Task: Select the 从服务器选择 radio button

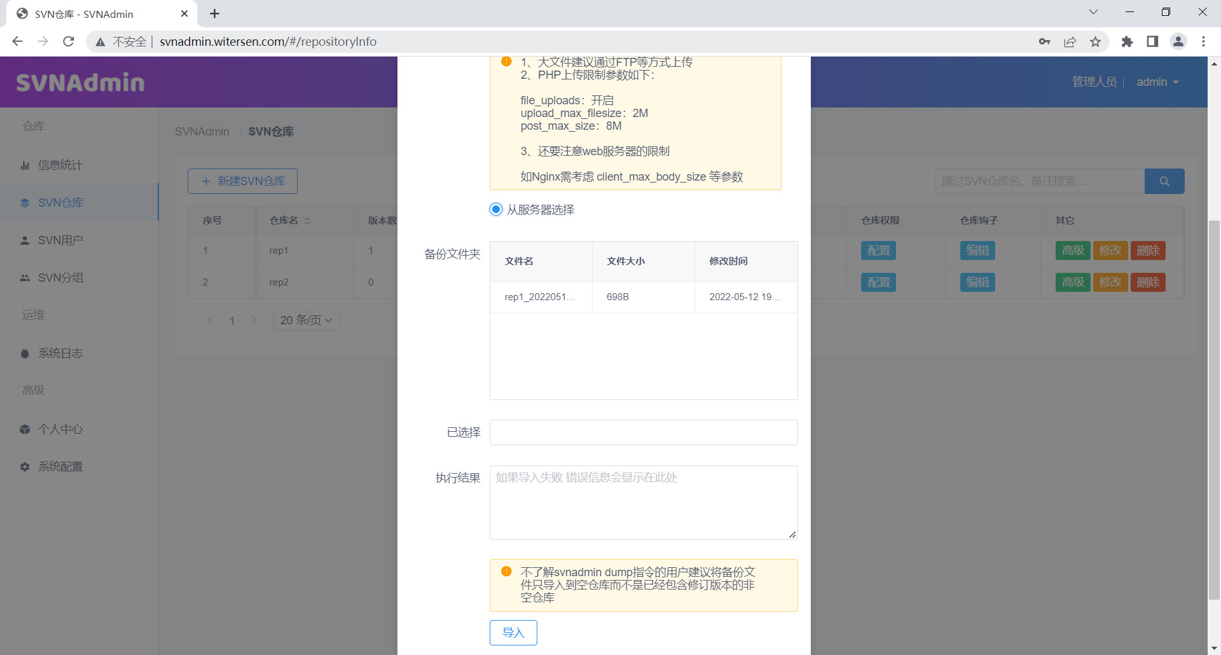Action: [496, 209]
